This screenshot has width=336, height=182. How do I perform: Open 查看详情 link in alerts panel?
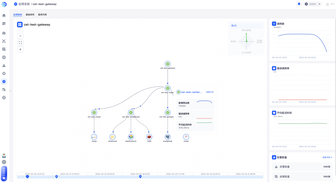[x=327, y=157]
